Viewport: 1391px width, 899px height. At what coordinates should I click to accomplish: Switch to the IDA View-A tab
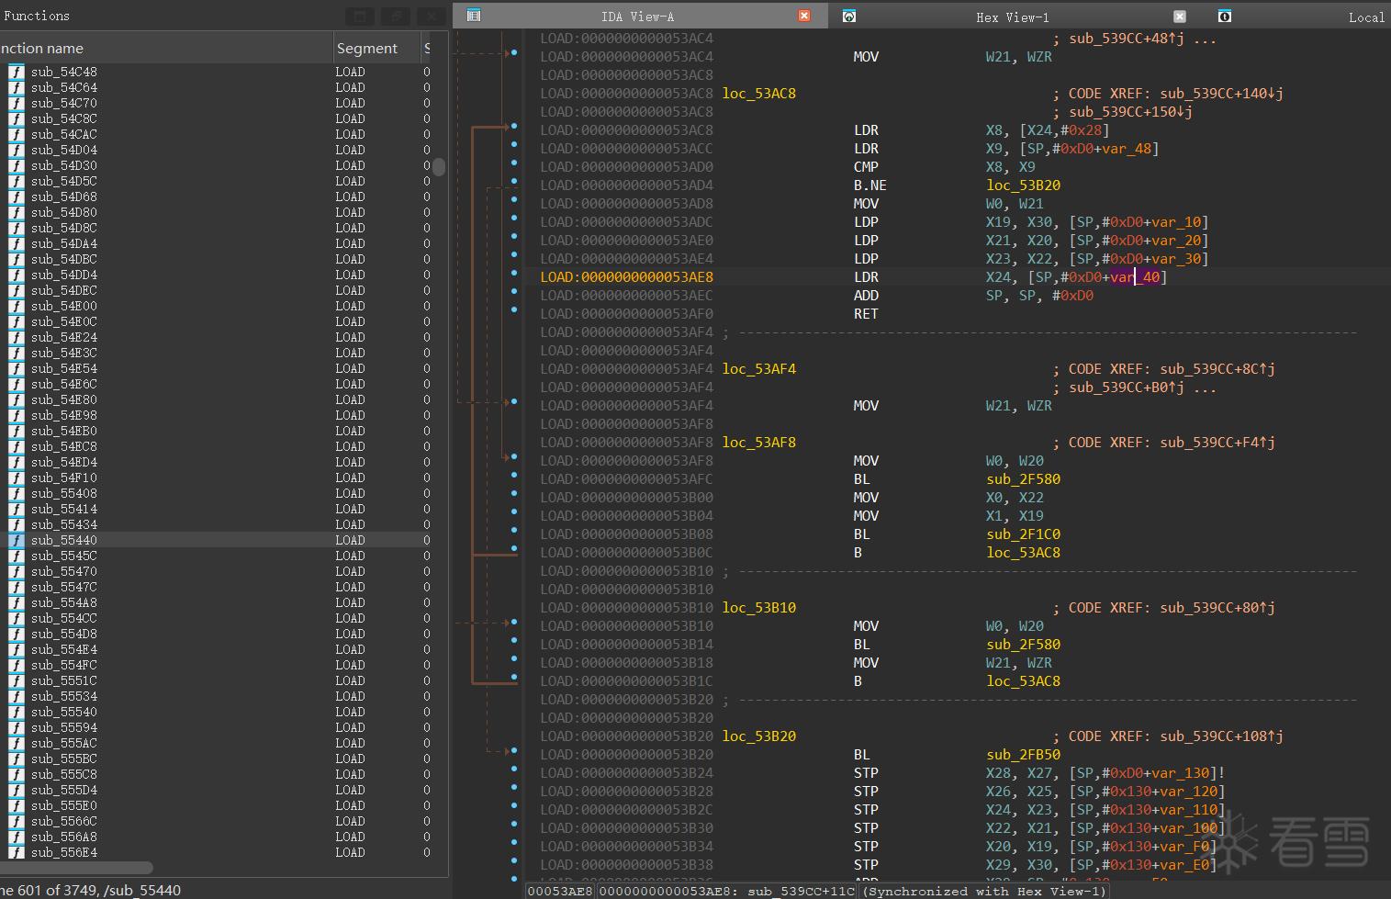click(637, 17)
